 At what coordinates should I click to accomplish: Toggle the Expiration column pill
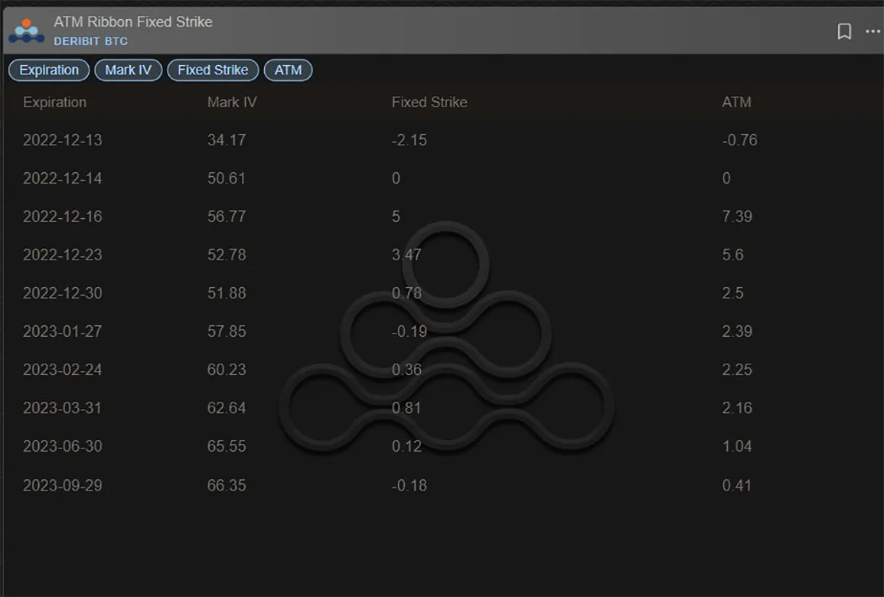49,70
